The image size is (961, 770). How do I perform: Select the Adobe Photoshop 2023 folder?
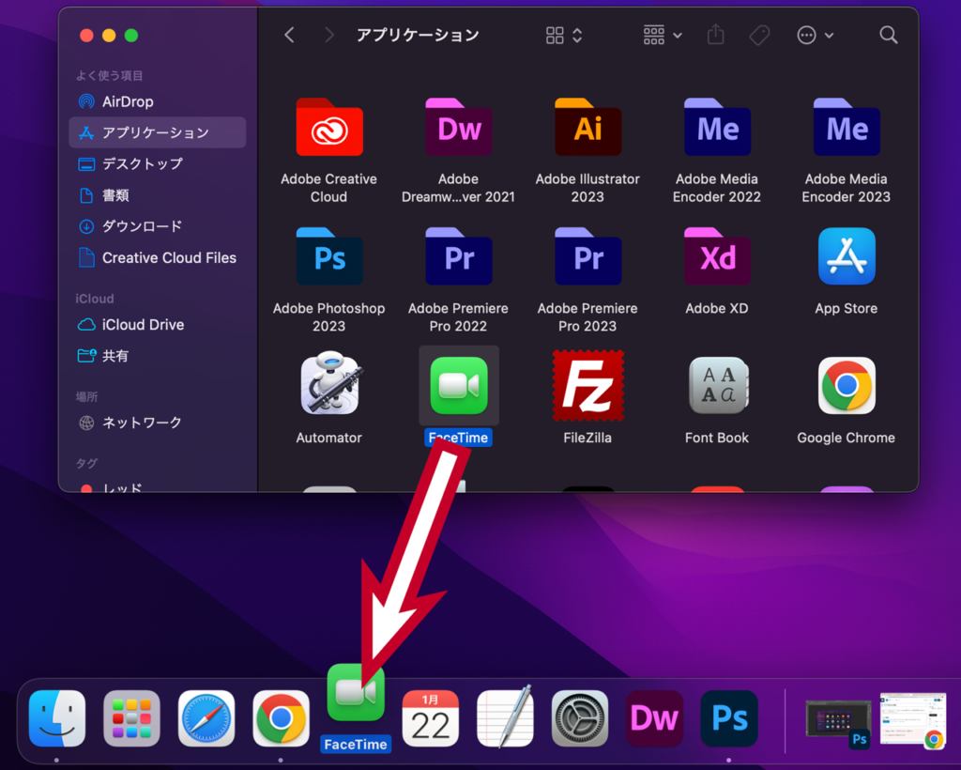(x=328, y=256)
